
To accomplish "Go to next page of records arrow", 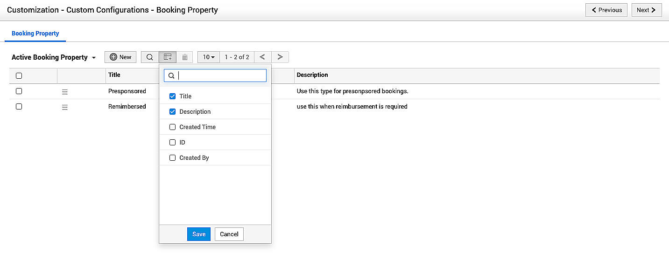I will click(280, 57).
